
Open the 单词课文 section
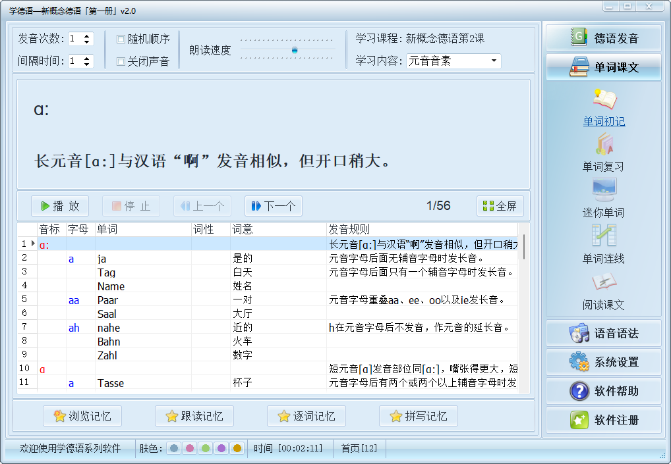point(603,67)
